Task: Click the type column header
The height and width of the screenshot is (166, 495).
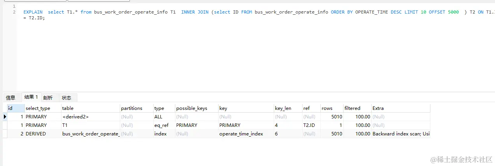Action: [164, 108]
